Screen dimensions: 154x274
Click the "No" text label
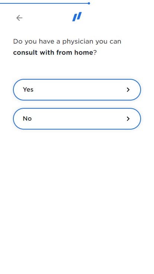[27, 118]
